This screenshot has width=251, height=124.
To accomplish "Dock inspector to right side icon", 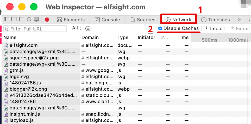I will click(x=21, y=19).
